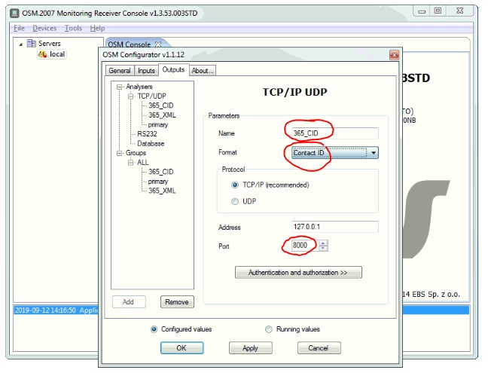Open the Format dropdown showing Contact ID

(x=374, y=153)
